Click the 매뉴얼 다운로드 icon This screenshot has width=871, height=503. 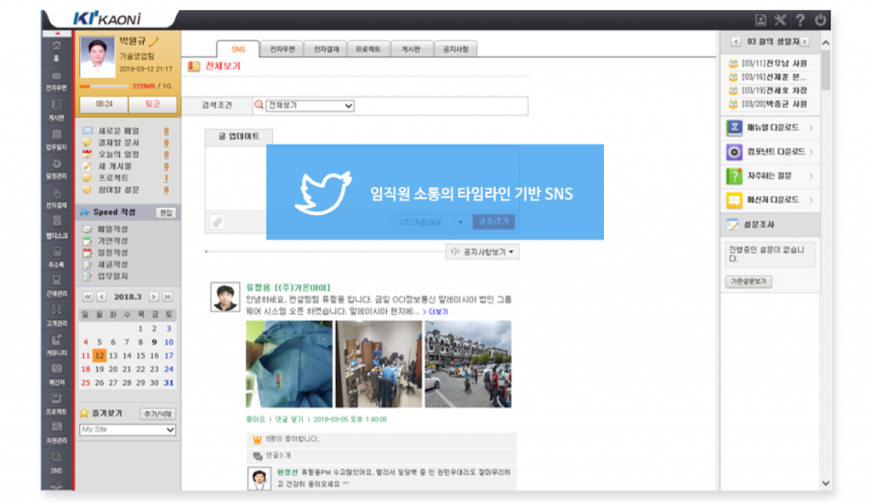click(x=734, y=128)
